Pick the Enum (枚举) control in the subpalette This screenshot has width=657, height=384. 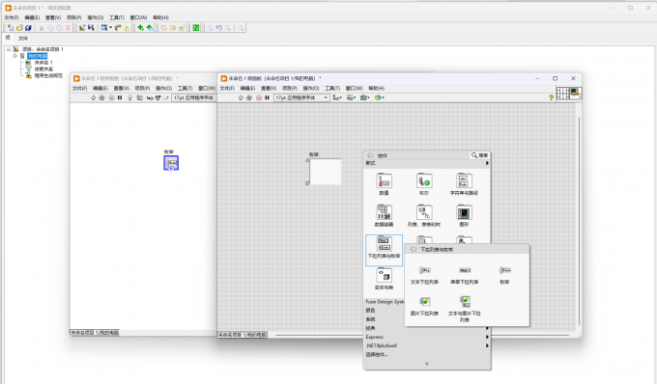pos(504,275)
